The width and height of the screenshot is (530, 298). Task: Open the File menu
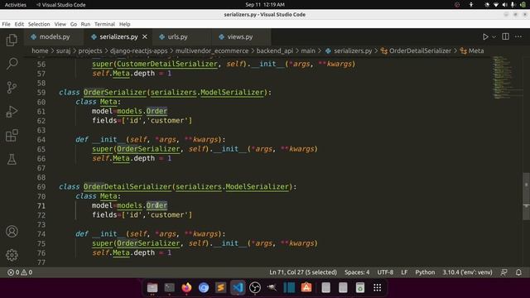click(x=6, y=24)
